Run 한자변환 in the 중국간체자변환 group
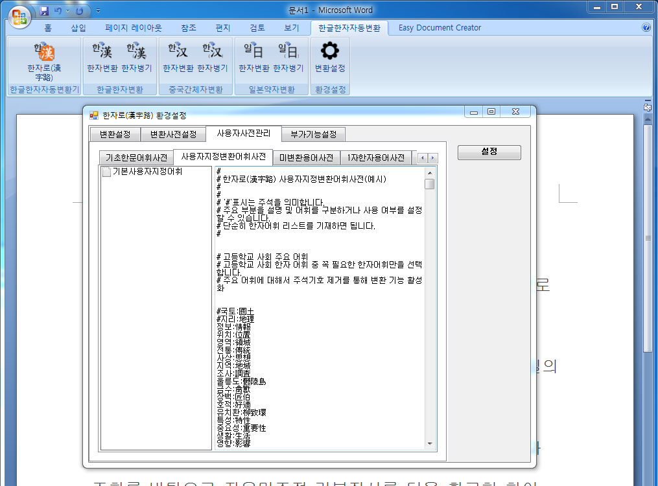 [x=178, y=57]
